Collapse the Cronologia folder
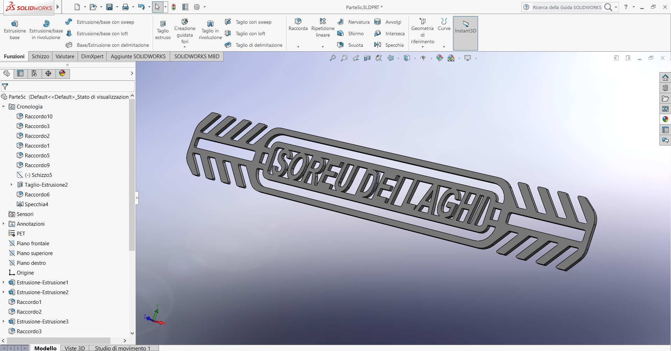The image size is (671, 351). [x=3, y=106]
